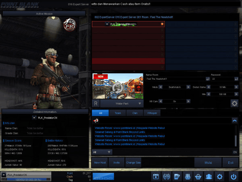This screenshot has height=182, width=242.
Task: Open the inventory locker icon
Action: coord(188,176)
